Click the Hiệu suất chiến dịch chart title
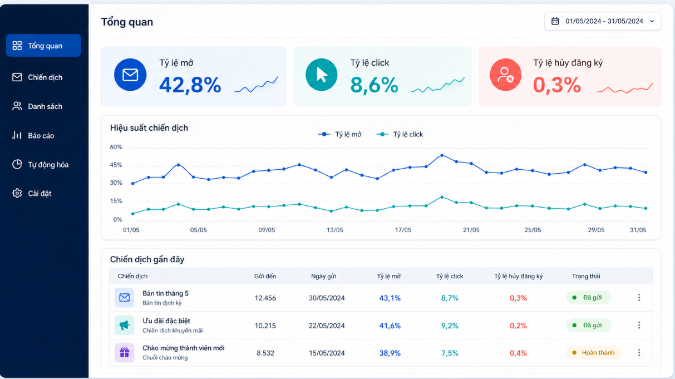This screenshot has height=379, width=675. [149, 127]
